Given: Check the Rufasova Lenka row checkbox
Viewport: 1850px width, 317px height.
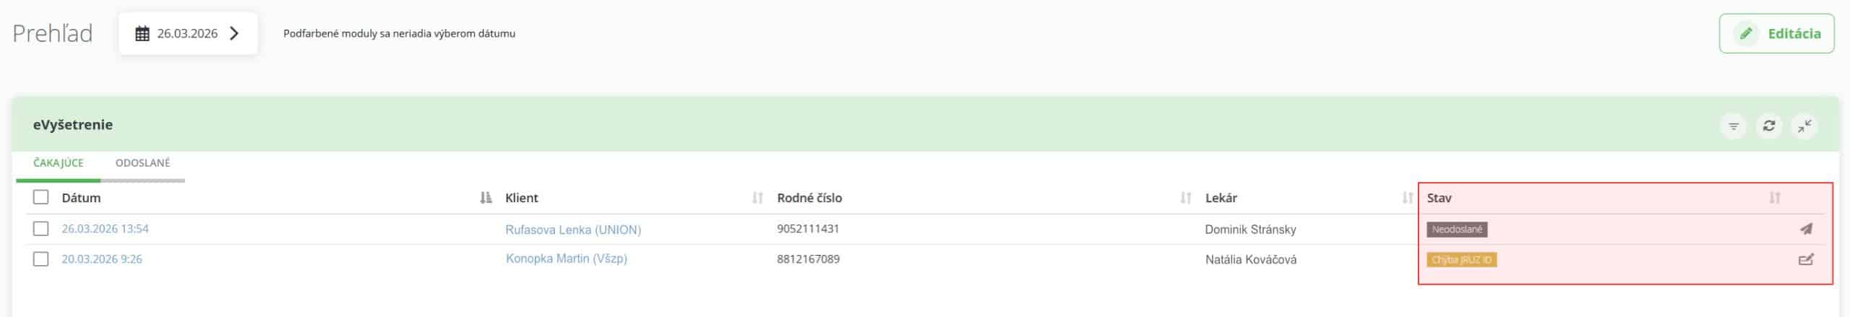Looking at the screenshot, I should coord(41,229).
